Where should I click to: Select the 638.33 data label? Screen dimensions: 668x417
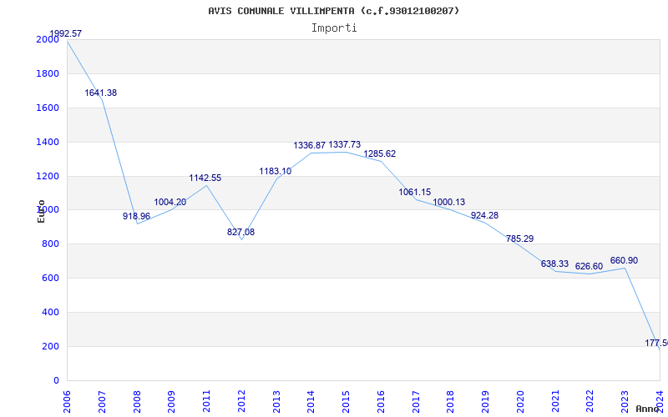554,264
